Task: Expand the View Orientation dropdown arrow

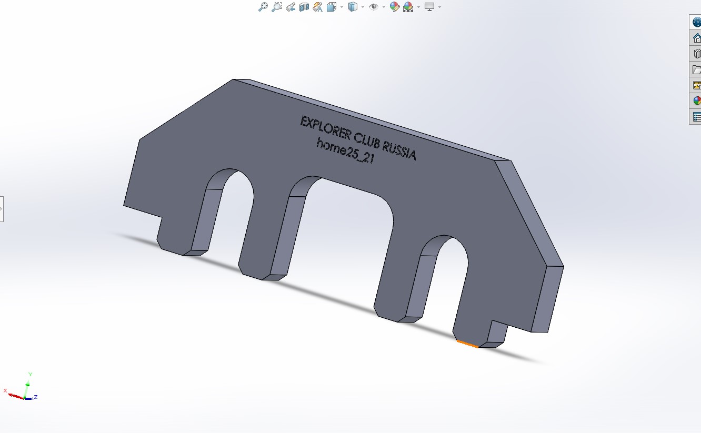Action: pyautogui.click(x=342, y=7)
